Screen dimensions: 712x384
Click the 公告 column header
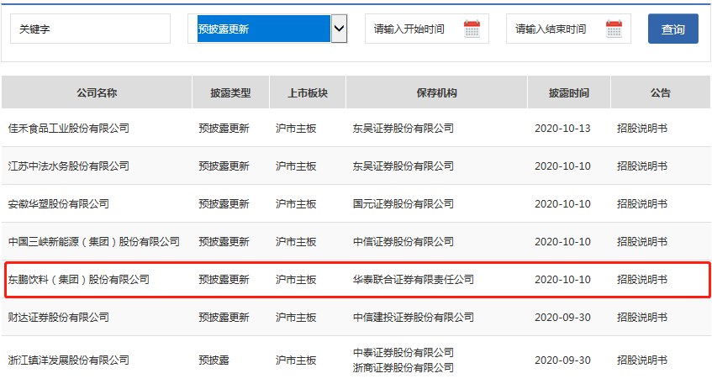pos(661,92)
